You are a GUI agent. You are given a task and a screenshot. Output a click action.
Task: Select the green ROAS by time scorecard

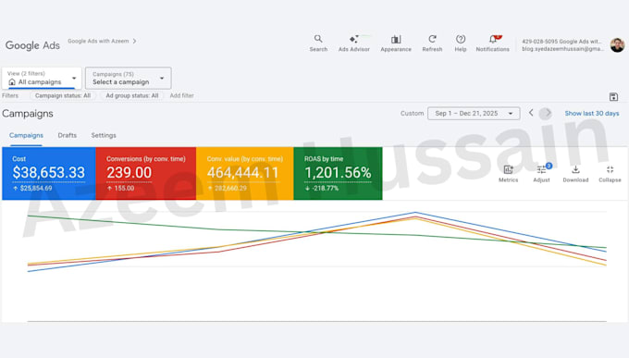[x=339, y=173]
